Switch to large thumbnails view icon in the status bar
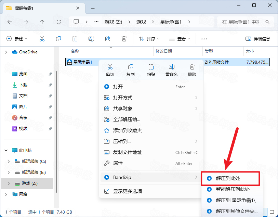 pyautogui.click(x=272, y=212)
